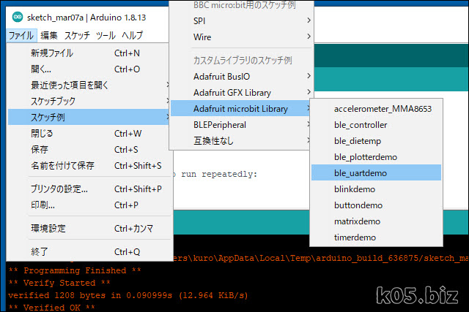Click '** Verified OK **' console line
Viewport: 469px width, 312px height.
click(x=51, y=307)
